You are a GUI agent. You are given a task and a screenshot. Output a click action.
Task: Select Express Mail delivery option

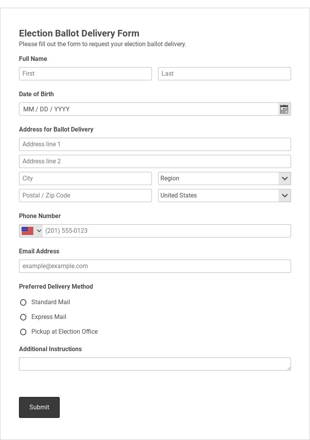(23, 317)
